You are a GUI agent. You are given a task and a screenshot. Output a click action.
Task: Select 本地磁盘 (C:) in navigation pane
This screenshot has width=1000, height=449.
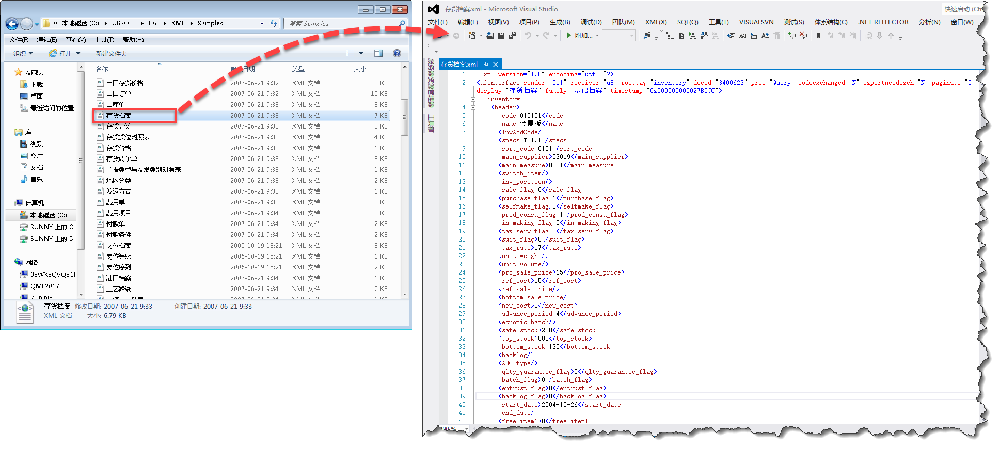point(43,215)
